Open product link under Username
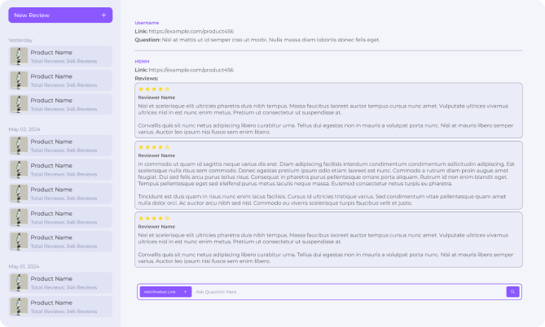The image size is (545, 327). (191, 31)
